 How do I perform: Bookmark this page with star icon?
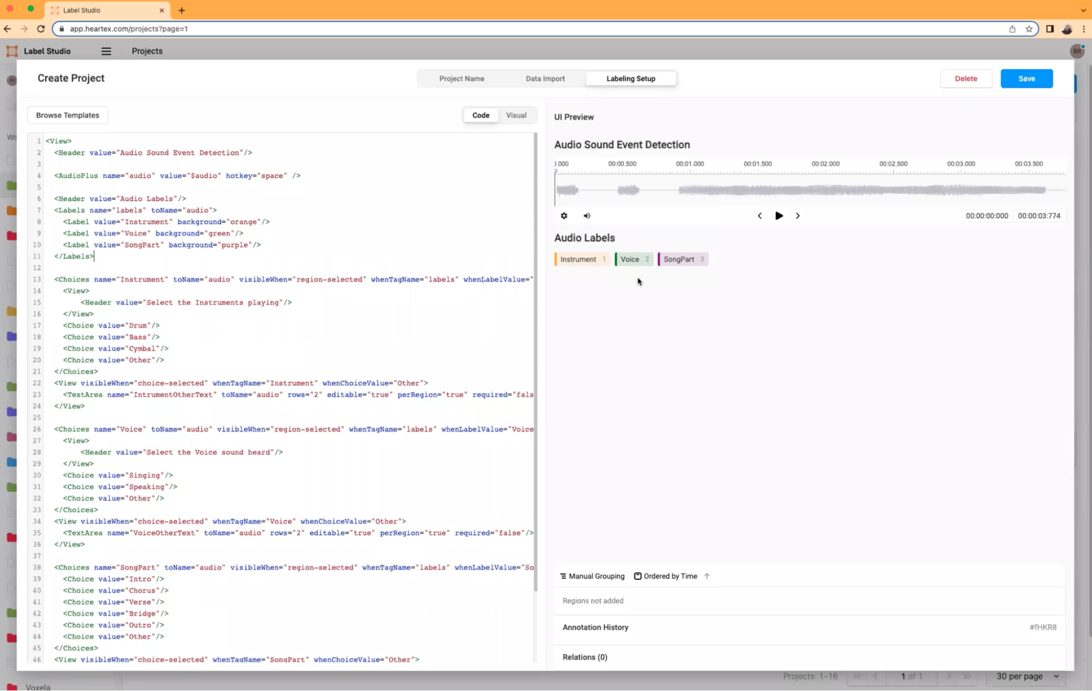coord(1029,29)
